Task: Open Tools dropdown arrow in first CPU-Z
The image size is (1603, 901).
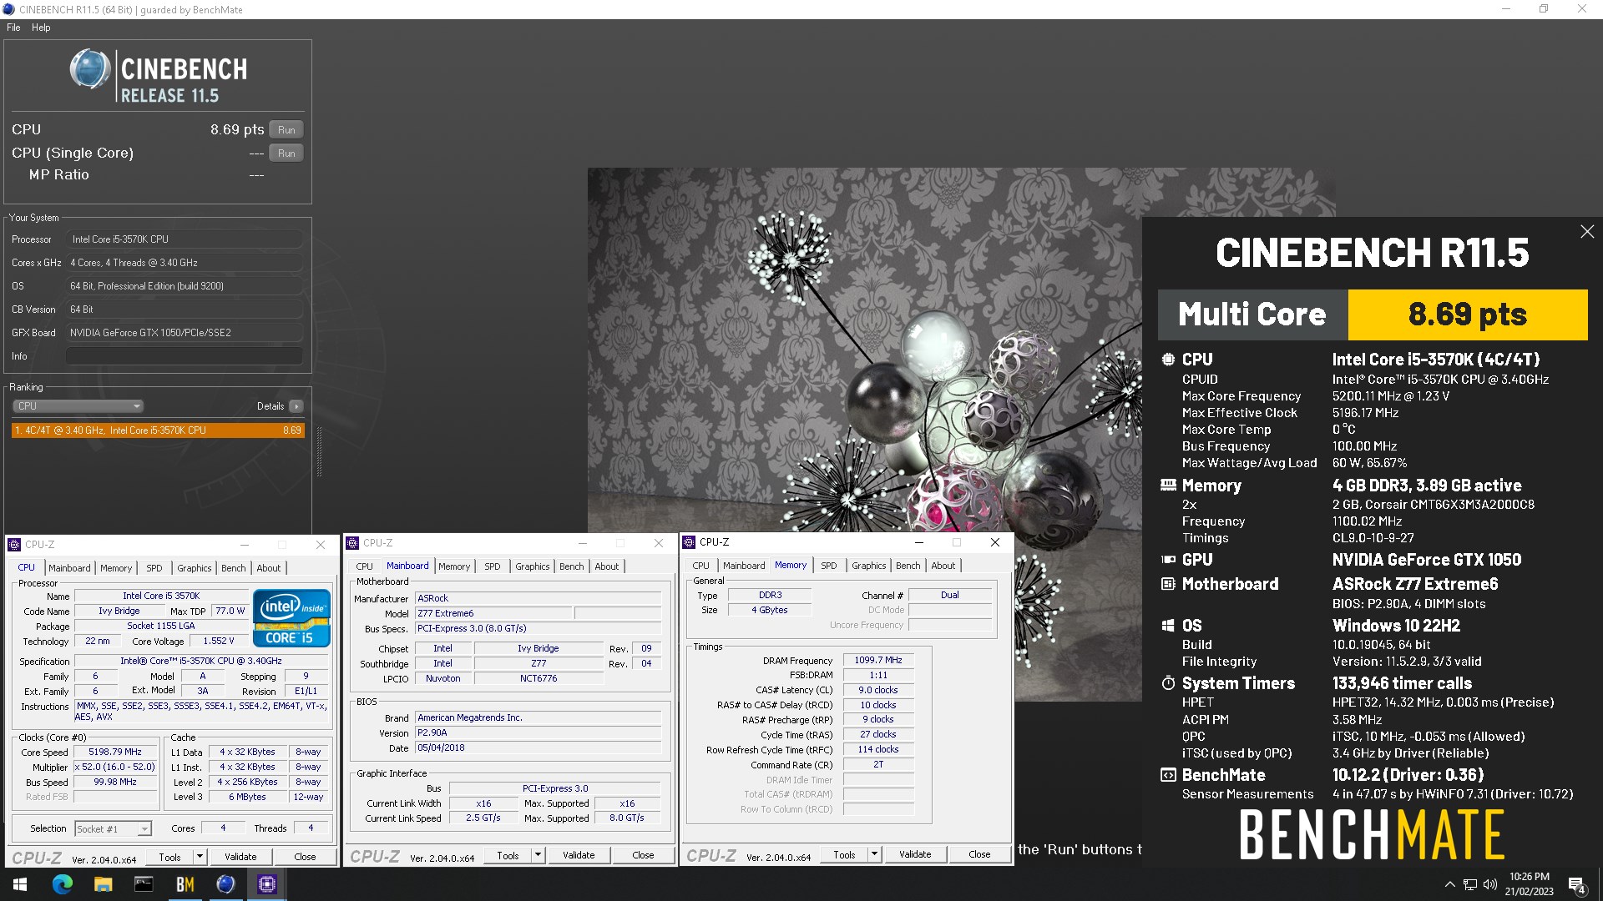Action: click(x=200, y=857)
